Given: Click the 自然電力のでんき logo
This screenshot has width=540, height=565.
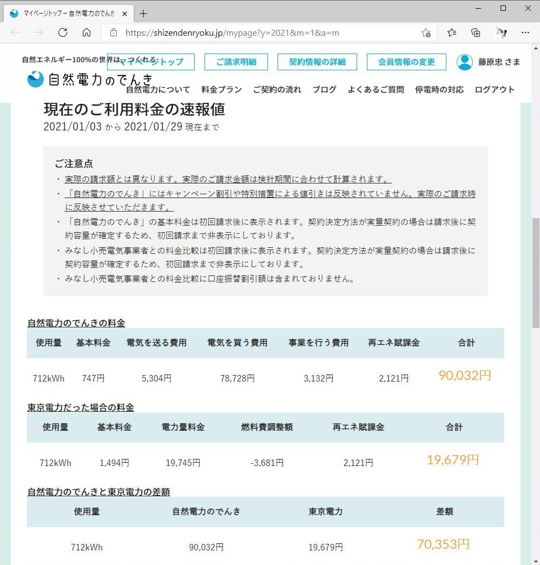Looking at the screenshot, I should pos(90,79).
